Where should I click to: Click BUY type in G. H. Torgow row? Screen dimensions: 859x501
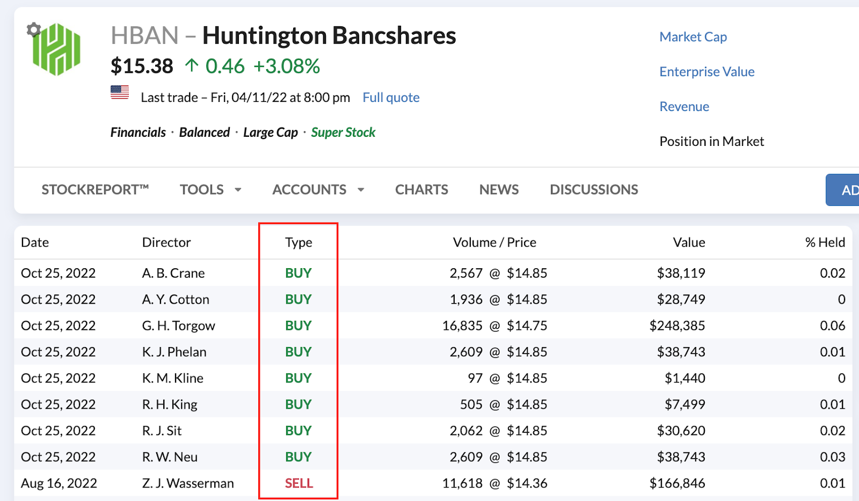coord(299,326)
